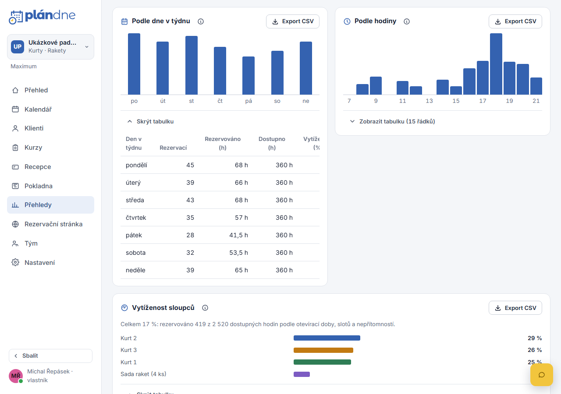Click the tallest bar in the Podle hodiny chart
The image size is (561, 394).
[496, 64]
